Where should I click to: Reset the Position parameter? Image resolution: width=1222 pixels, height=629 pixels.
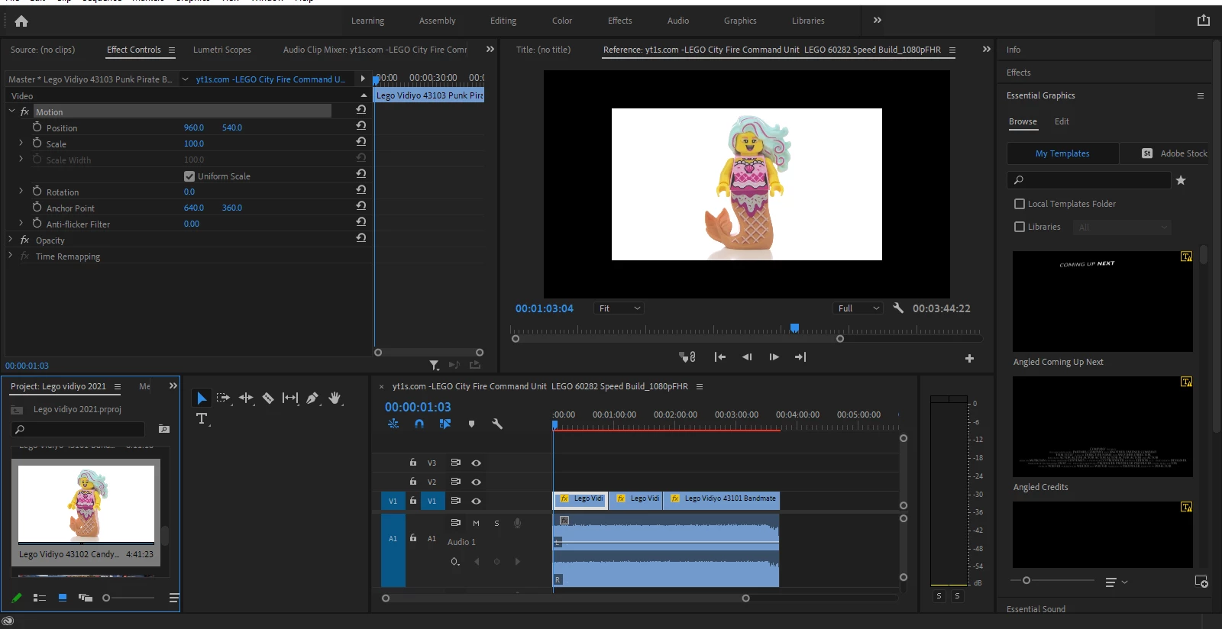[x=360, y=126]
